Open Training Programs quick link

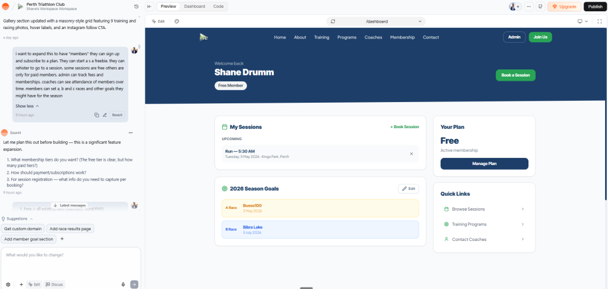pyautogui.click(x=484, y=224)
